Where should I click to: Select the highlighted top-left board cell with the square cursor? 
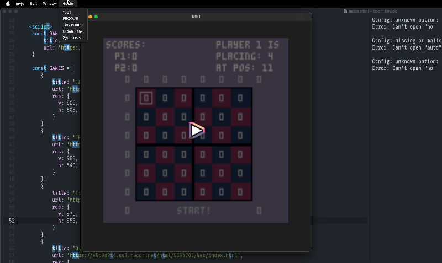146,98
